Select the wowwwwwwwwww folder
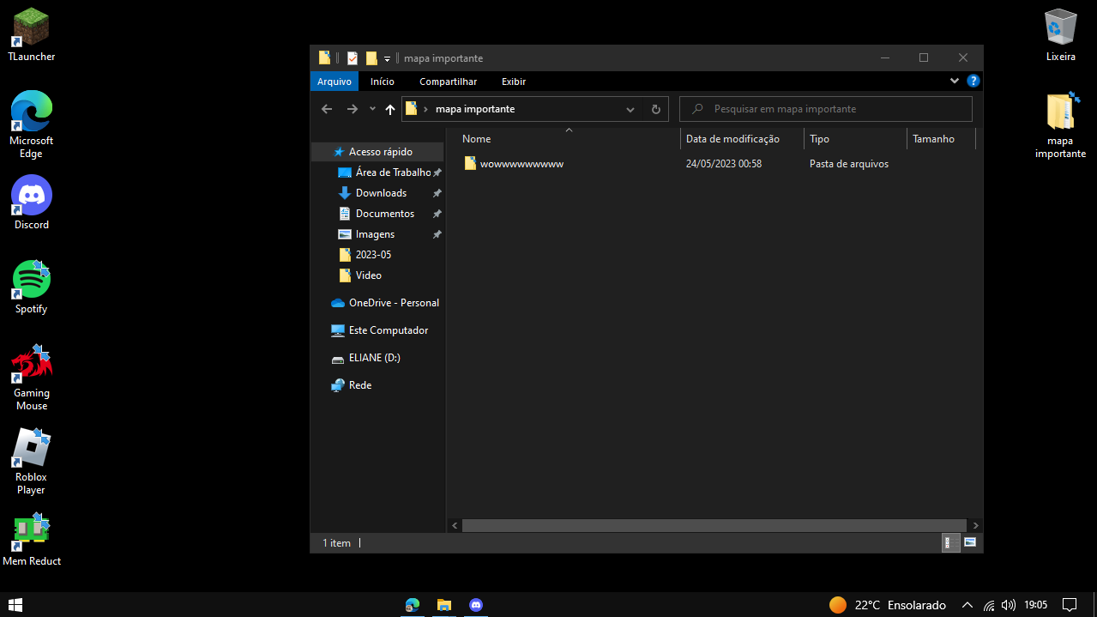 click(x=514, y=164)
